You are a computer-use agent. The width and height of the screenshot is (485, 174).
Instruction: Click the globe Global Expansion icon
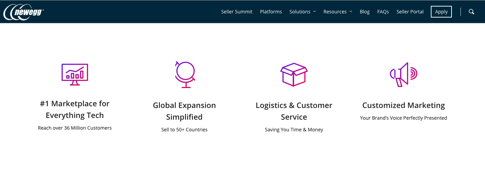[x=185, y=75]
